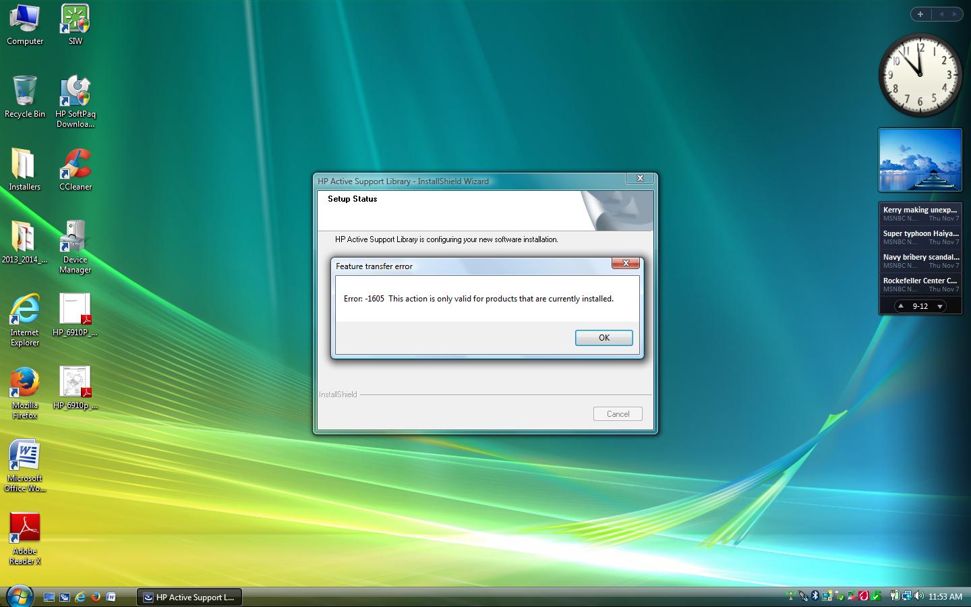The height and width of the screenshot is (607, 971).
Task: Select the Internet Explorer desktop icon
Action: click(x=25, y=320)
